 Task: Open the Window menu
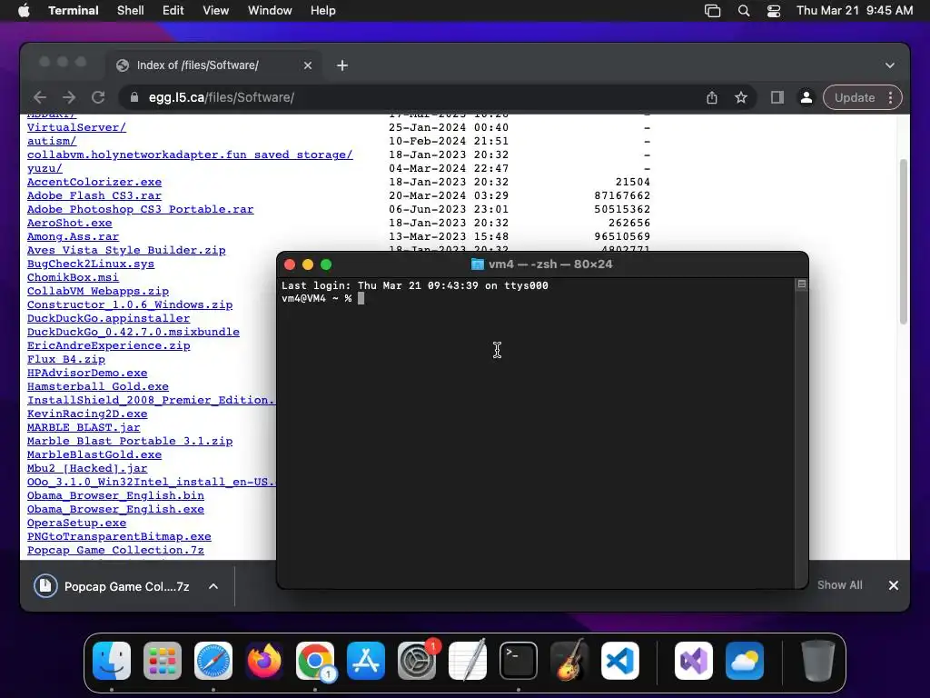[x=270, y=10]
